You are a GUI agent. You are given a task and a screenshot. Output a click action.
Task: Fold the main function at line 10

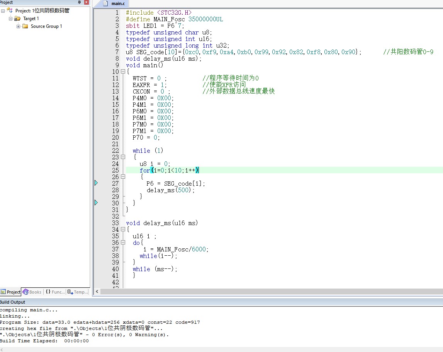tap(123, 72)
